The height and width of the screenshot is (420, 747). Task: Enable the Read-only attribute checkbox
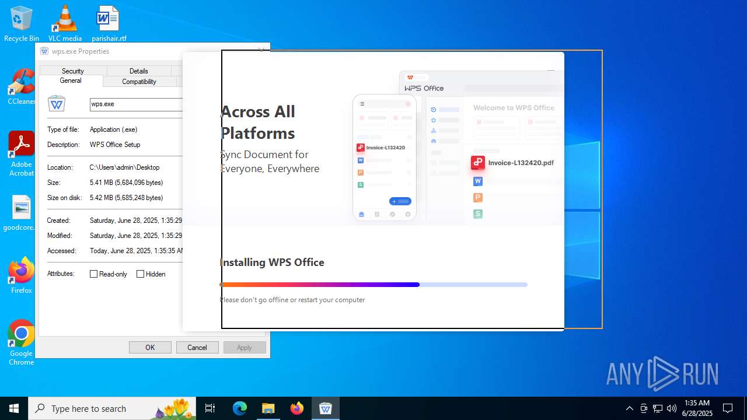(x=93, y=274)
